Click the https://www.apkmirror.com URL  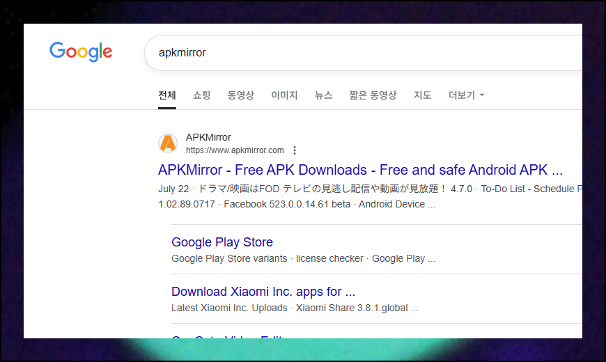[x=235, y=150]
